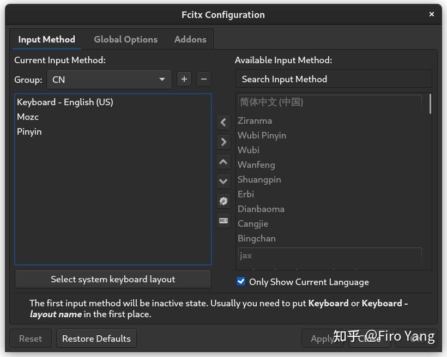Move selected input method down

224,181
